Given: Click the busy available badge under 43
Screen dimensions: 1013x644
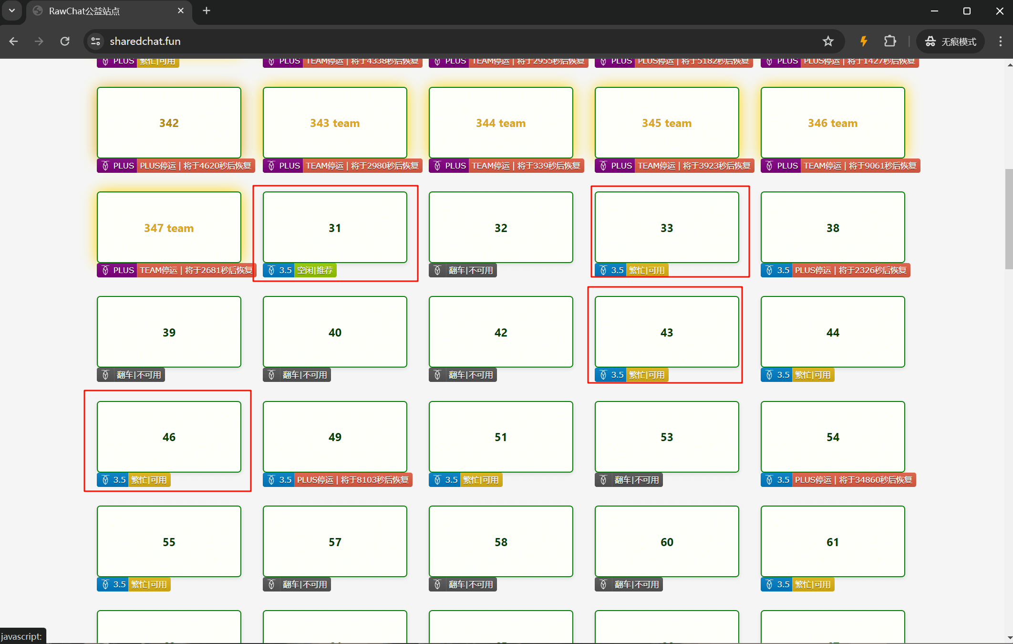Looking at the screenshot, I should pyautogui.click(x=646, y=375).
